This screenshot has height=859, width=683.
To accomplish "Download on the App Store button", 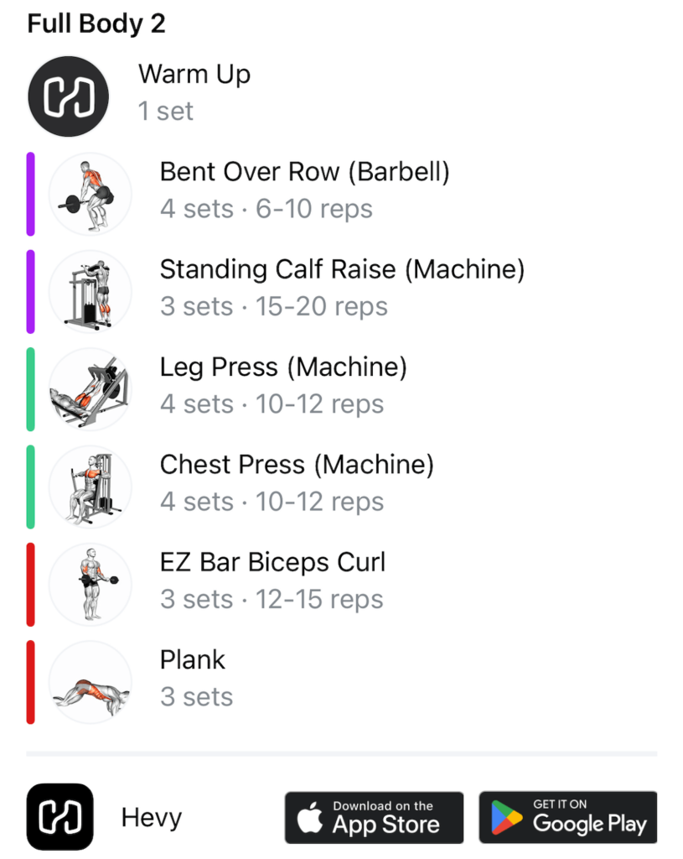I will click(x=374, y=817).
